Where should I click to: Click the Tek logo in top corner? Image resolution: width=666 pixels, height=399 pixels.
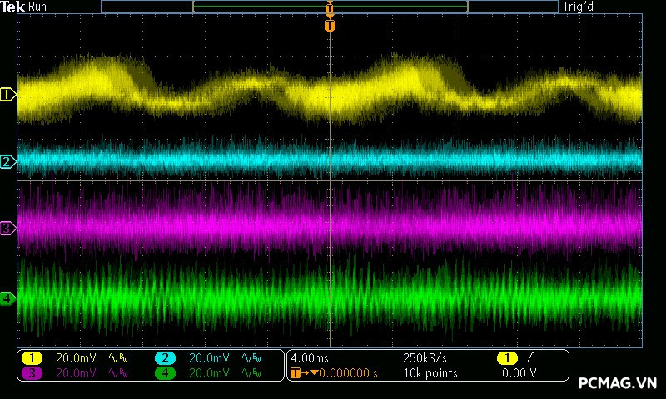(13, 7)
